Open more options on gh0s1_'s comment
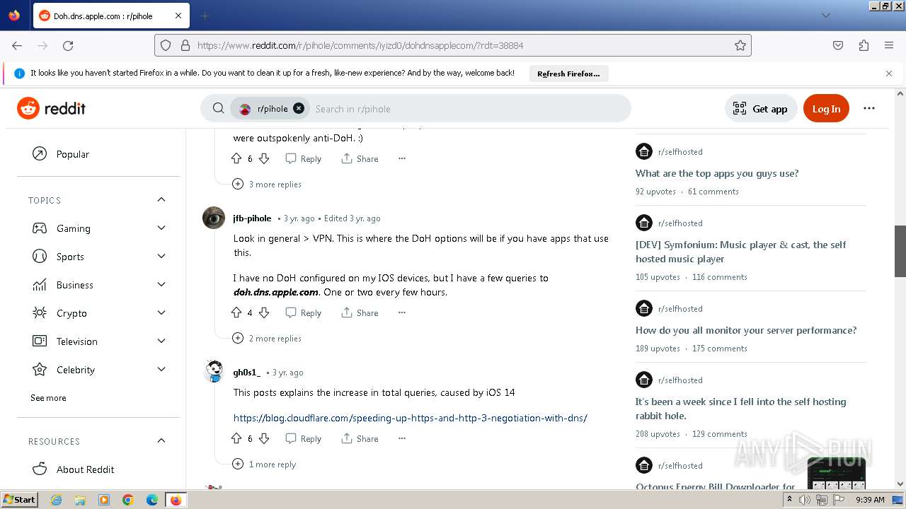The width and height of the screenshot is (906, 509). click(402, 439)
